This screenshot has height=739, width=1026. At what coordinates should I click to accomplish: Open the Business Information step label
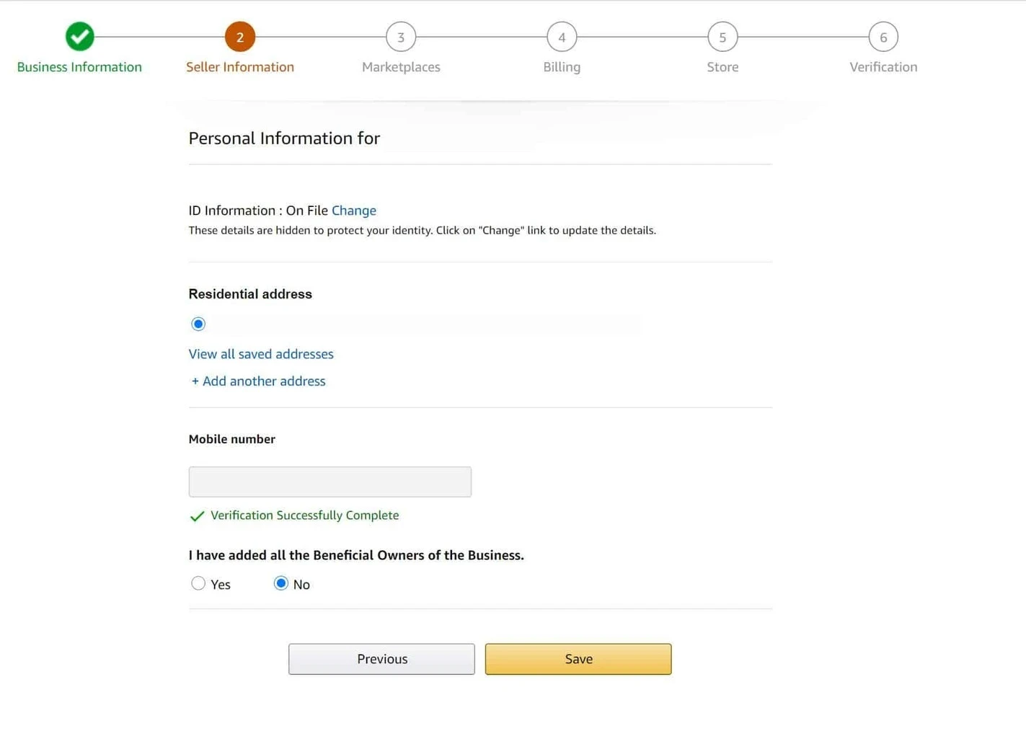point(79,67)
